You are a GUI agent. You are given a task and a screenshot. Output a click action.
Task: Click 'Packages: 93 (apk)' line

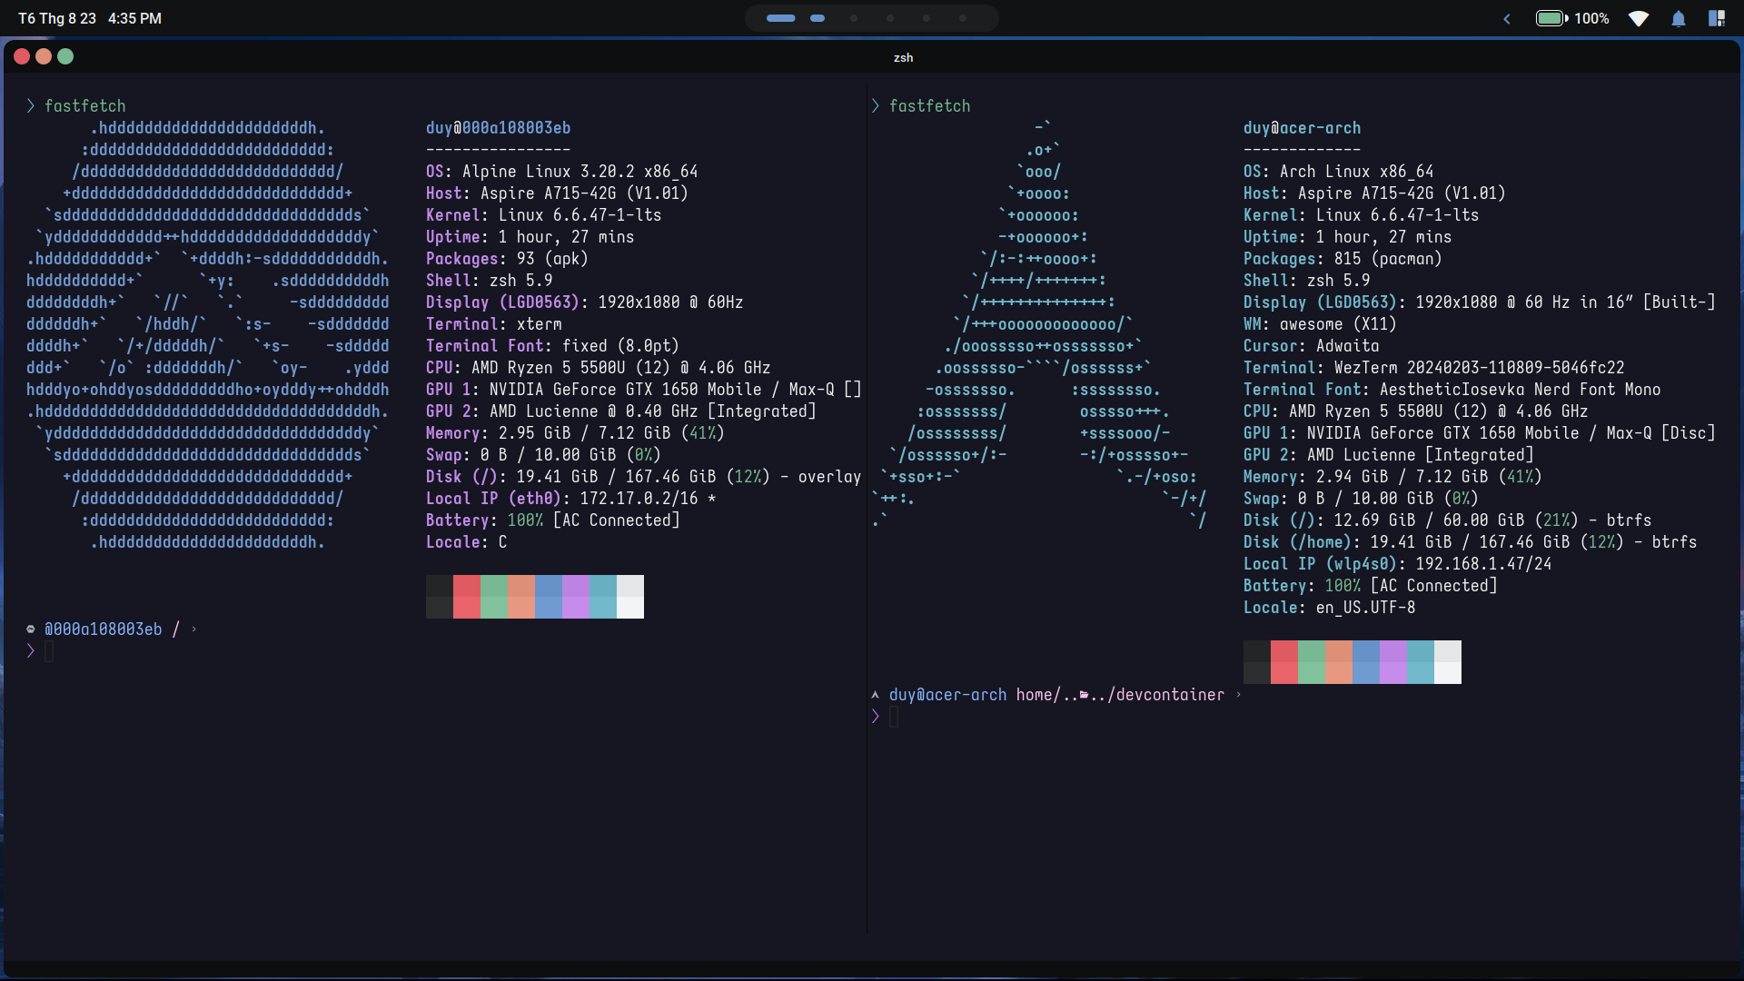click(508, 259)
